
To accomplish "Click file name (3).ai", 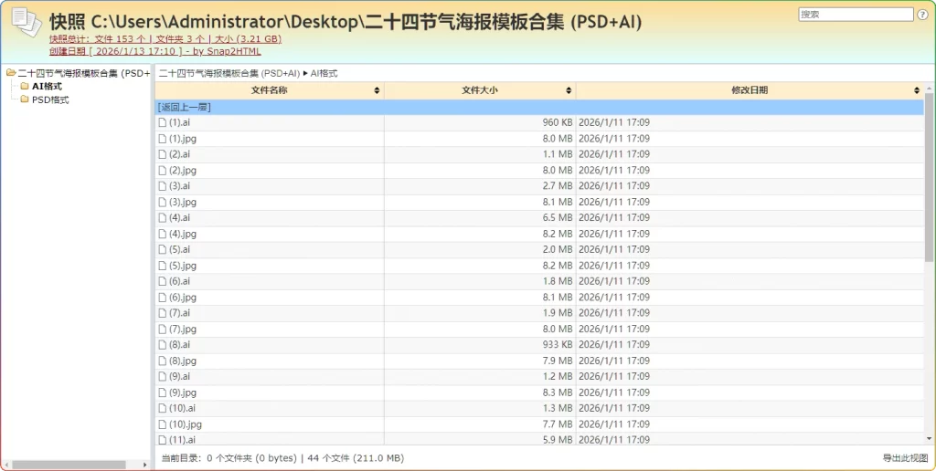I will tap(180, 186).
